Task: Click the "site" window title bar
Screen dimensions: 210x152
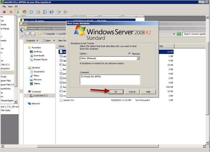Action: (x=43, y=24)
